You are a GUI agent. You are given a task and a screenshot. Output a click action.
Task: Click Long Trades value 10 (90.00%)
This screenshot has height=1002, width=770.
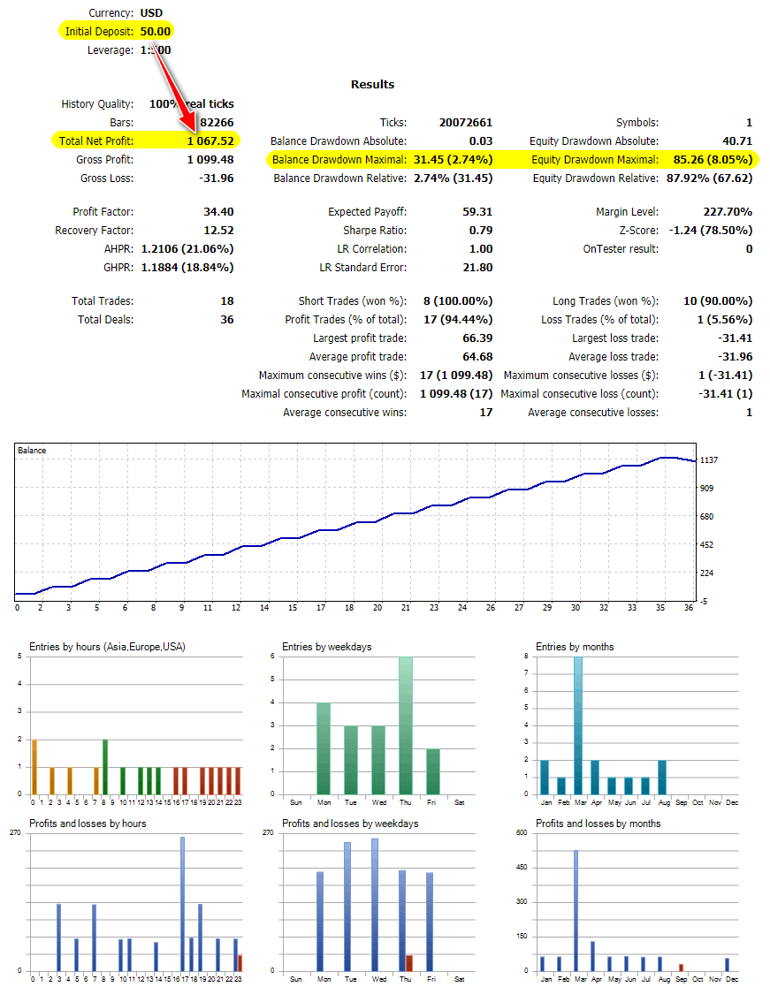[718, 301]
